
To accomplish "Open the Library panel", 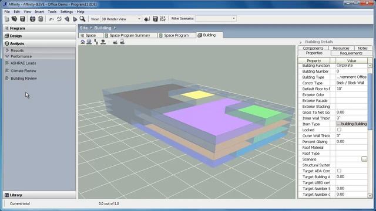I will click(x=39, y=195).
